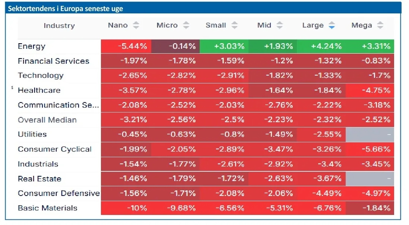409x225 pixels.
Task: Click the sort arrows beside Micro
Action: pos(186,25)
